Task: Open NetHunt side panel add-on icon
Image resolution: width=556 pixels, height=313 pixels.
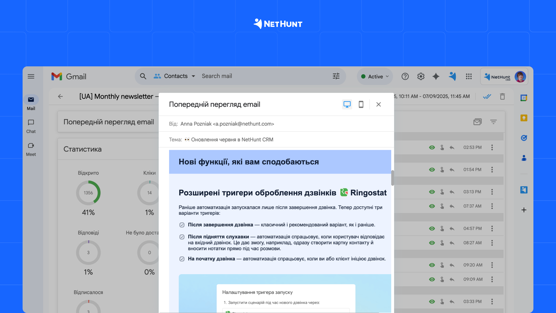Action: coord(524,190)
